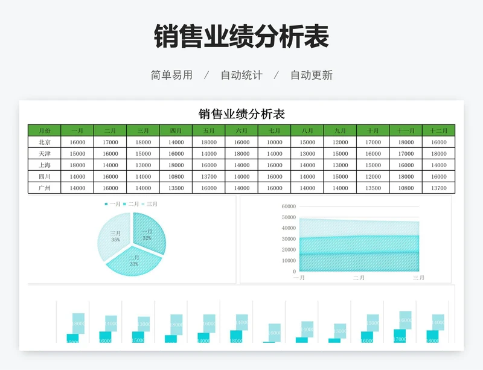The width and height of the screenshot is (483, 370).
Task: Select the 十一月 column header
Action: pyautogui.click(x=406, y=130)
